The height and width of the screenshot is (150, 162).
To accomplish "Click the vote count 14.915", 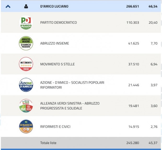I will coord(134,127).
